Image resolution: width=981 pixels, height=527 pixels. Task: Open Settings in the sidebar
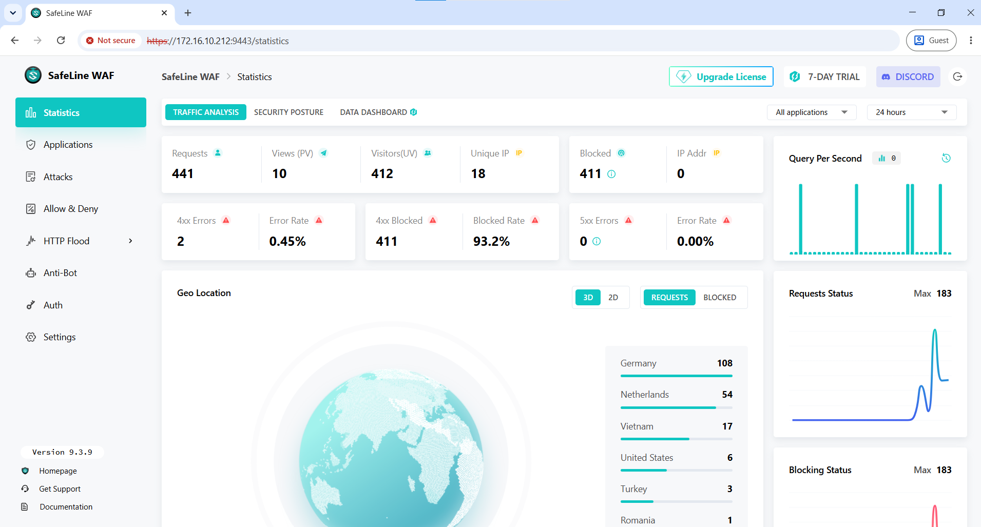pyautogui.click(x=81, y=337)
